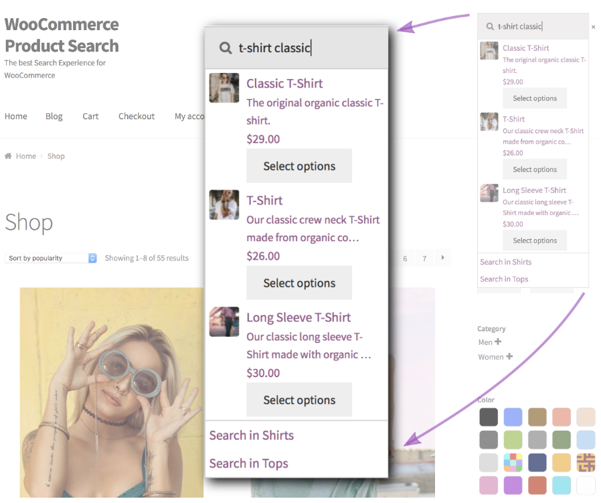Viewport: 601px width, 503px height.
Task: Pick the light lime green color swatch
Action: [x=513, y=440]
